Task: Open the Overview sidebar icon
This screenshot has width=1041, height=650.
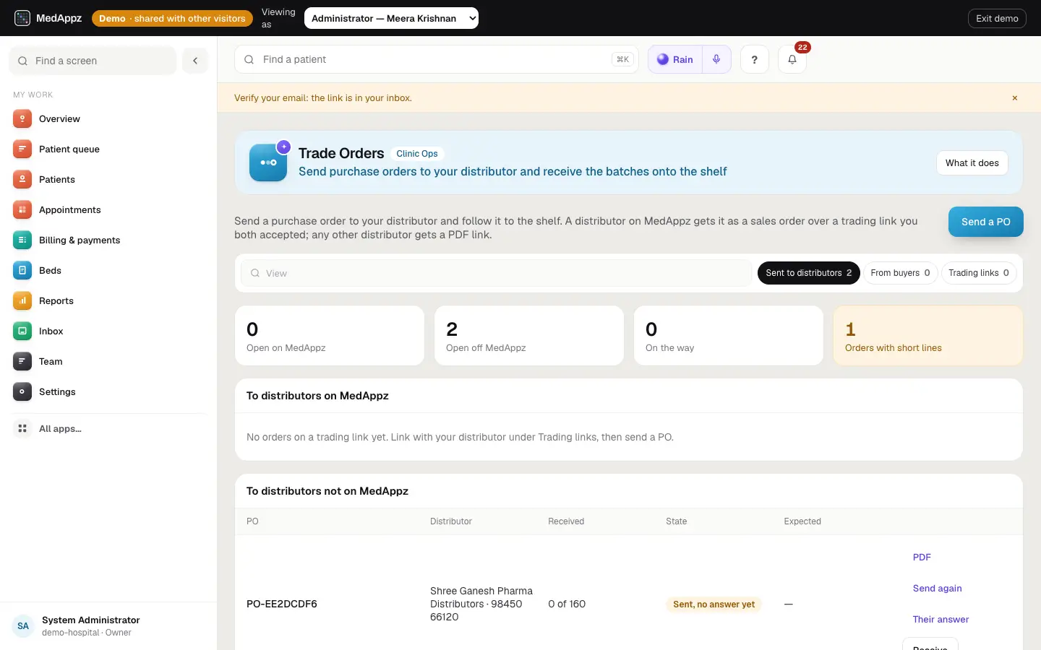Action: (22, 118)
